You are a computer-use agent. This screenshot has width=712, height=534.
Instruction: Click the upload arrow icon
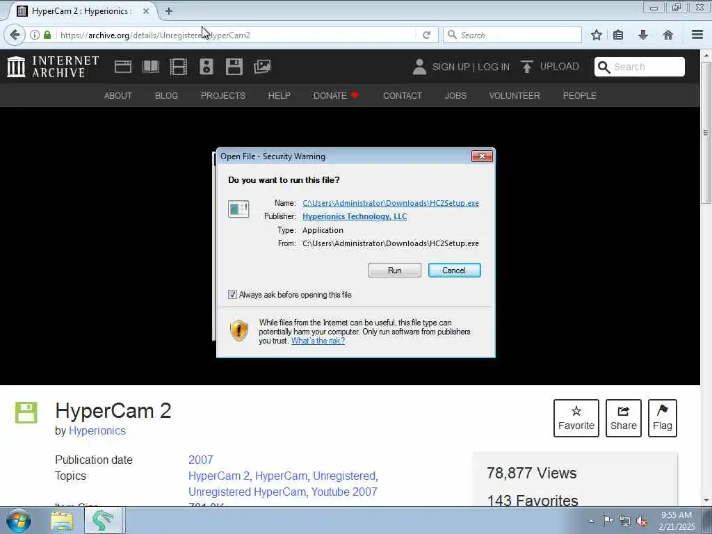527,67
